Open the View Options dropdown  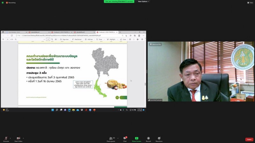(143, 2)
